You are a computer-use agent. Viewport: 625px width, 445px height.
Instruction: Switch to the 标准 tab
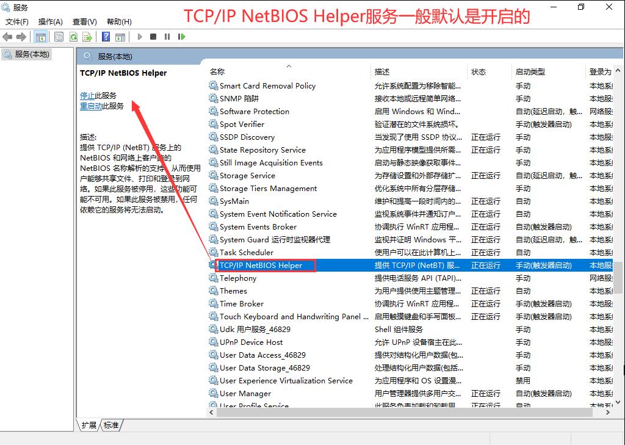pyautogui.click(x=111, y=425)
